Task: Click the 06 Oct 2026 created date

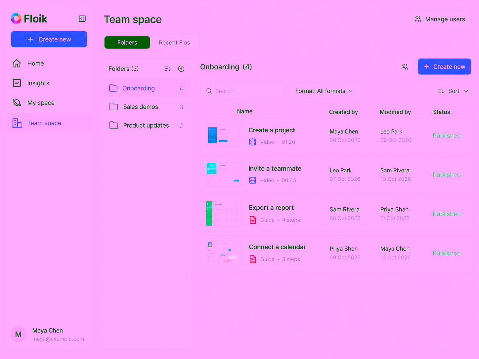Action: [345, 140]
